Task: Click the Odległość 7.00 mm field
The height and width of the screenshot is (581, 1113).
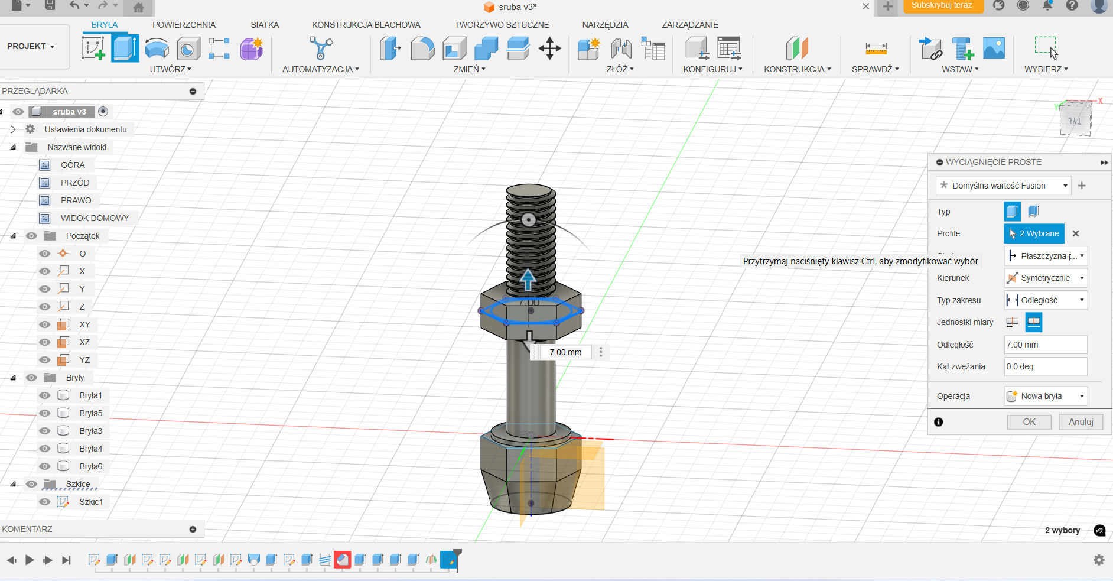Action: click(1046, 345)
